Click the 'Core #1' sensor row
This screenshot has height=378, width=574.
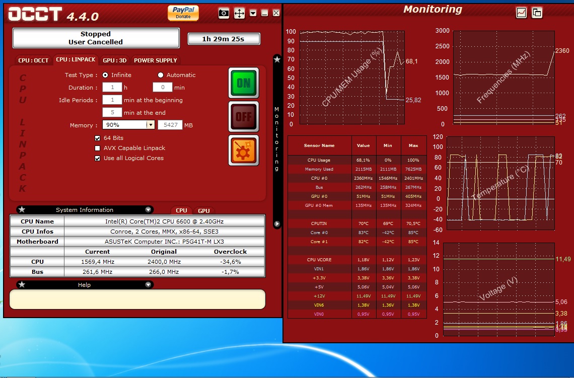[x=357, y=242]
